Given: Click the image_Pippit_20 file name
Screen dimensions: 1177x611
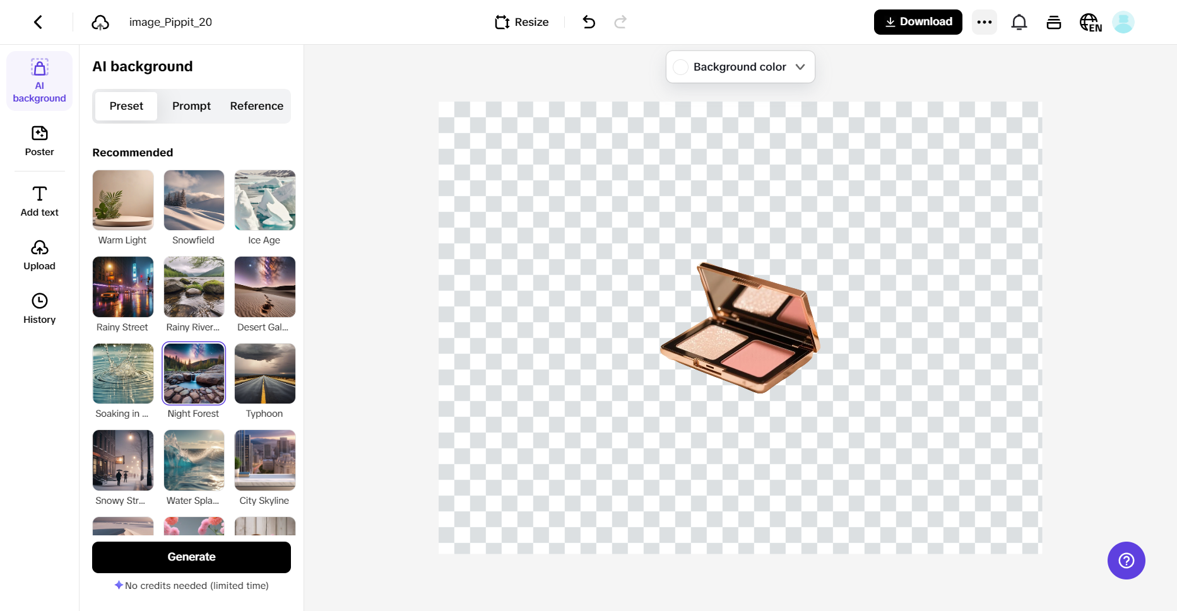Looking at the screenshot, I should coord(170,22).
